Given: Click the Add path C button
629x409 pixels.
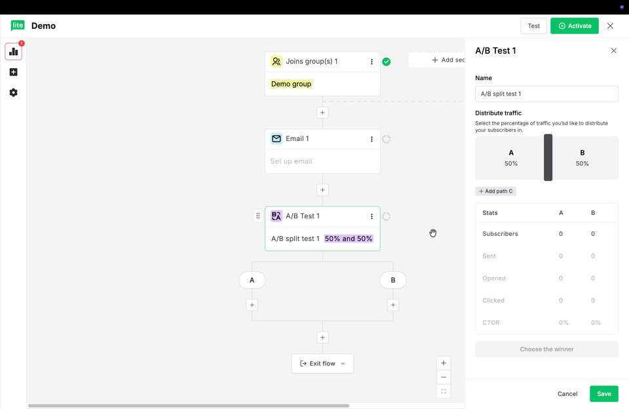Looking at the screenshot, I should [x=496, y=191].
